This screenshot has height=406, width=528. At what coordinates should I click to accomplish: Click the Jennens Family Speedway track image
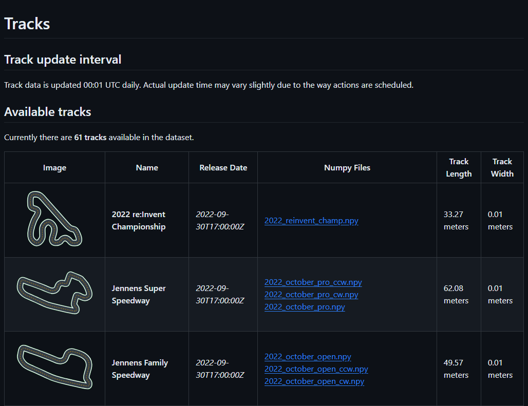pyautogui.click(x=54, y=367)
